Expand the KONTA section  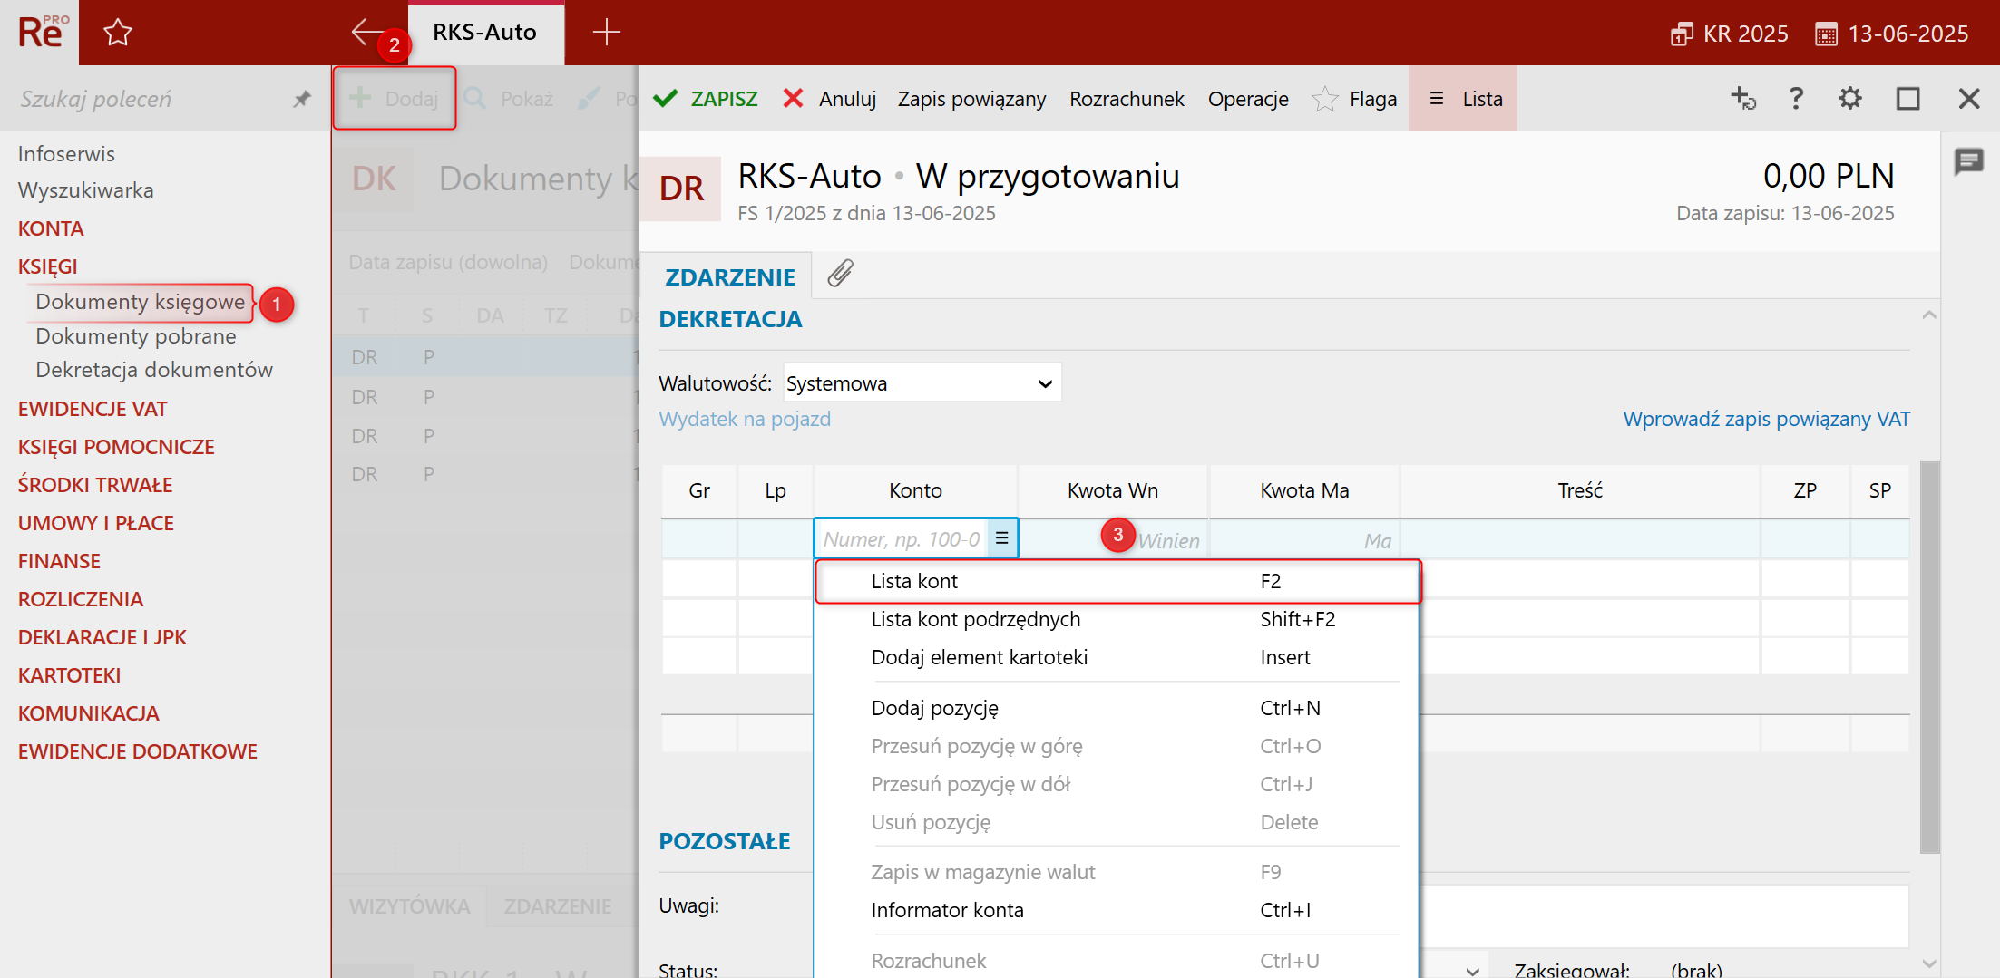tap(51, 228)
